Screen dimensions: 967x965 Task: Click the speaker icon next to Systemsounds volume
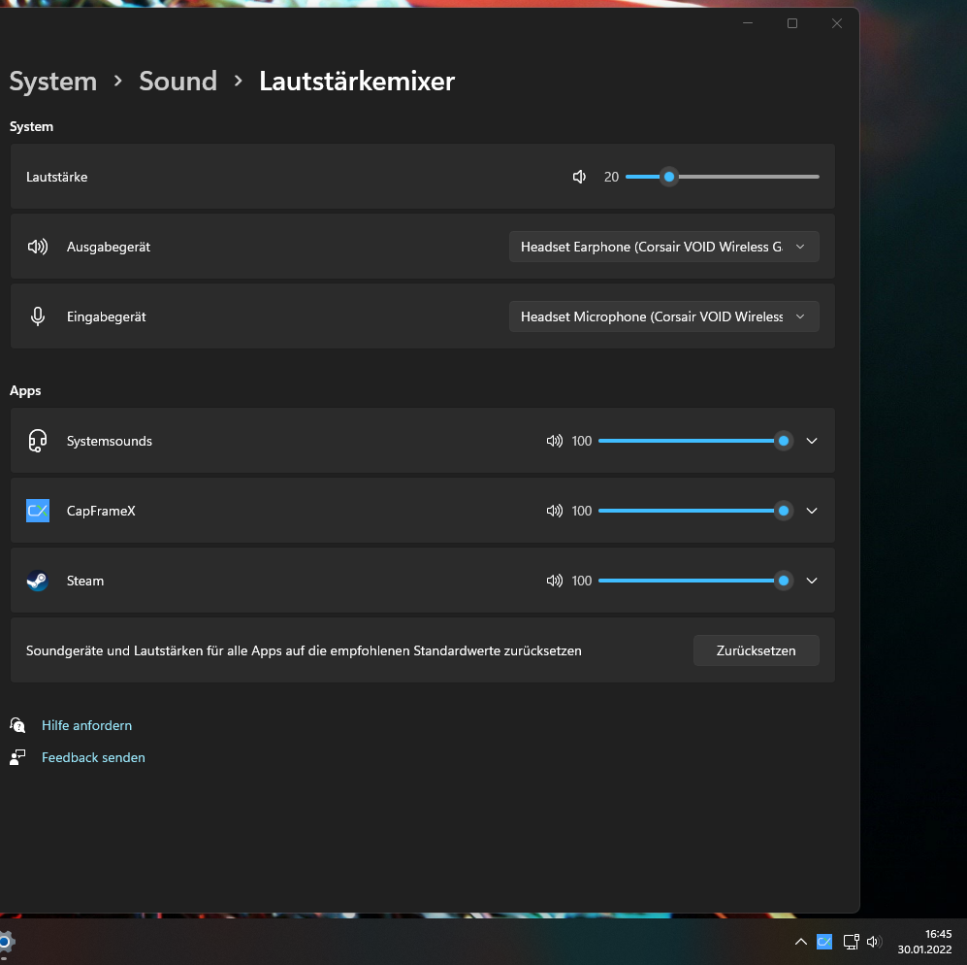click(554, 441)
